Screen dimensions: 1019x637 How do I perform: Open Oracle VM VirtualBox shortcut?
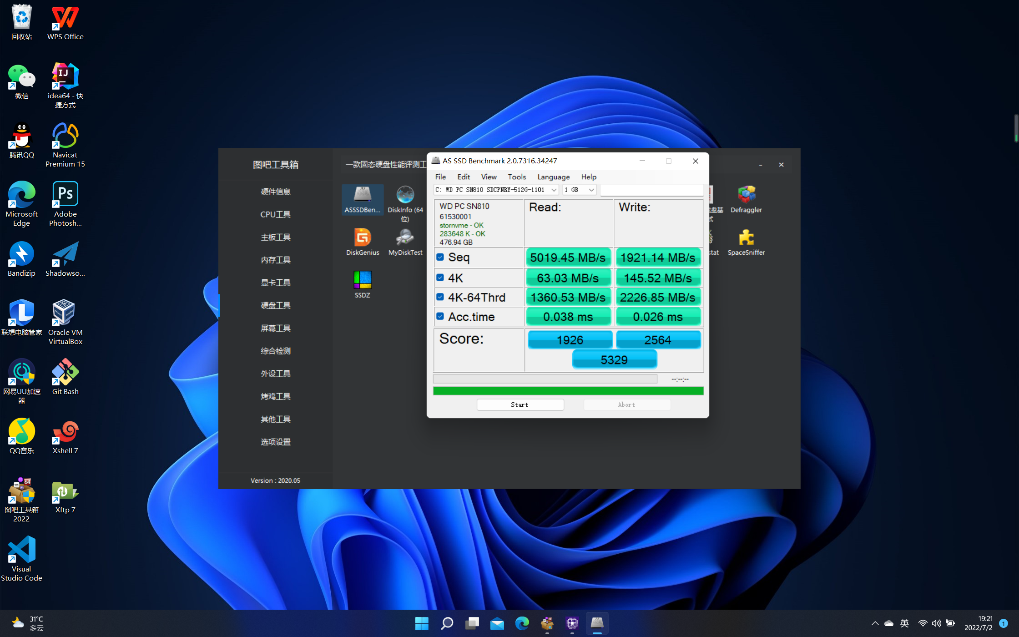[x=65, y=322]
